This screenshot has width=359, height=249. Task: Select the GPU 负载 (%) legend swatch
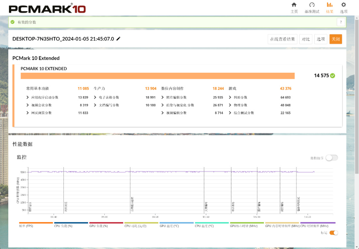(x=106, y=223)
